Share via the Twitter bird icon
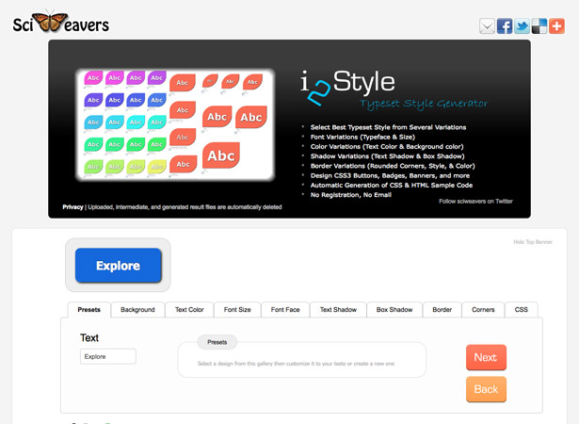 click(522, 26)
